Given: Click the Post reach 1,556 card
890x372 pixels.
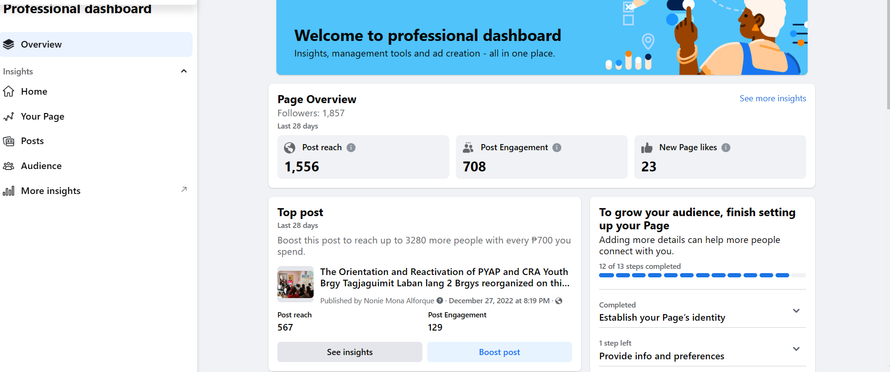Looking at the screenshot, I should pos(363,157).
